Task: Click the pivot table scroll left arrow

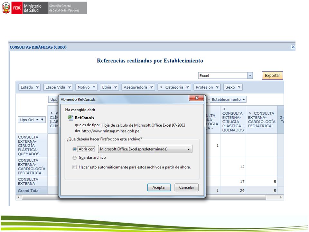Action: (19, 197)
